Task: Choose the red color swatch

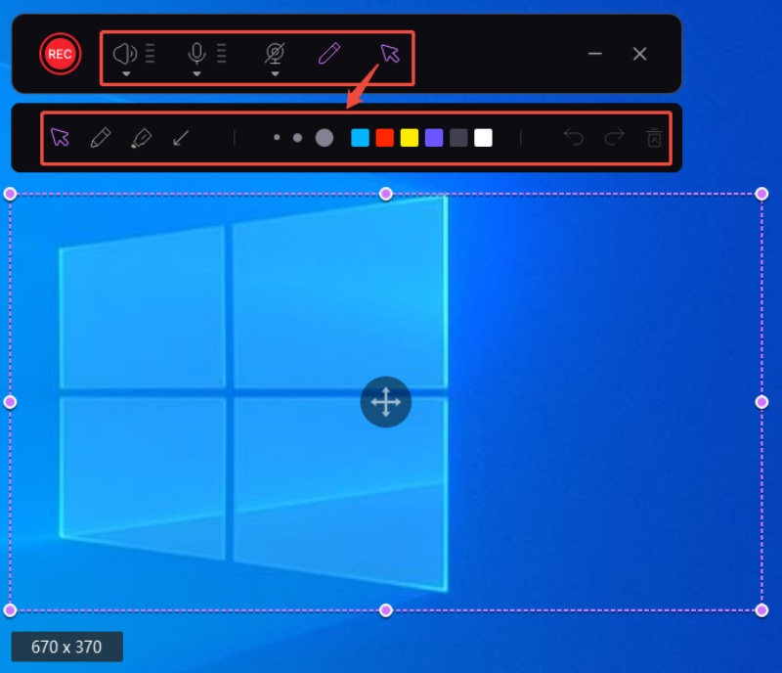Action: coord(384,138)
